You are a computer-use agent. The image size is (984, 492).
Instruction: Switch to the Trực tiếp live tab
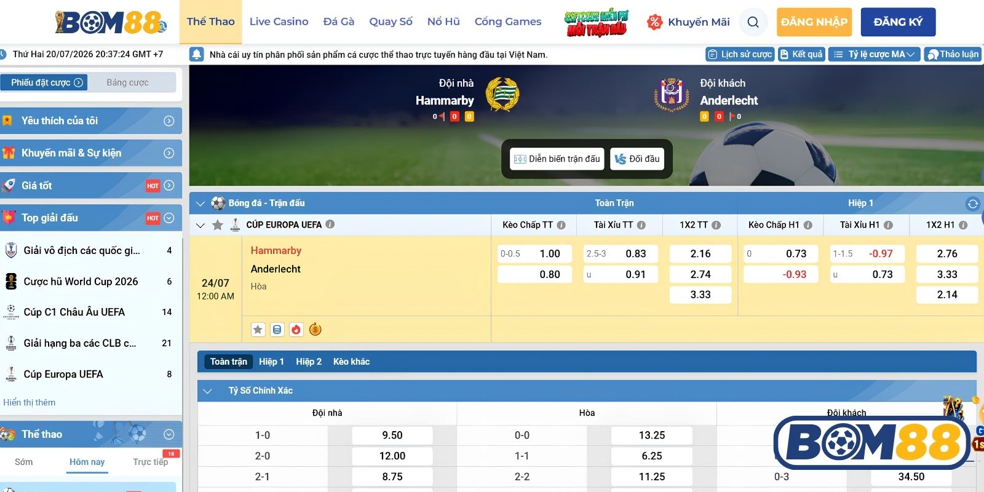tap(151, 462)
